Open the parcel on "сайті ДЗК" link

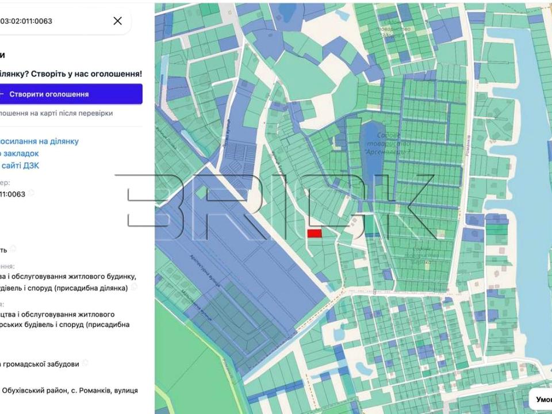20,166
